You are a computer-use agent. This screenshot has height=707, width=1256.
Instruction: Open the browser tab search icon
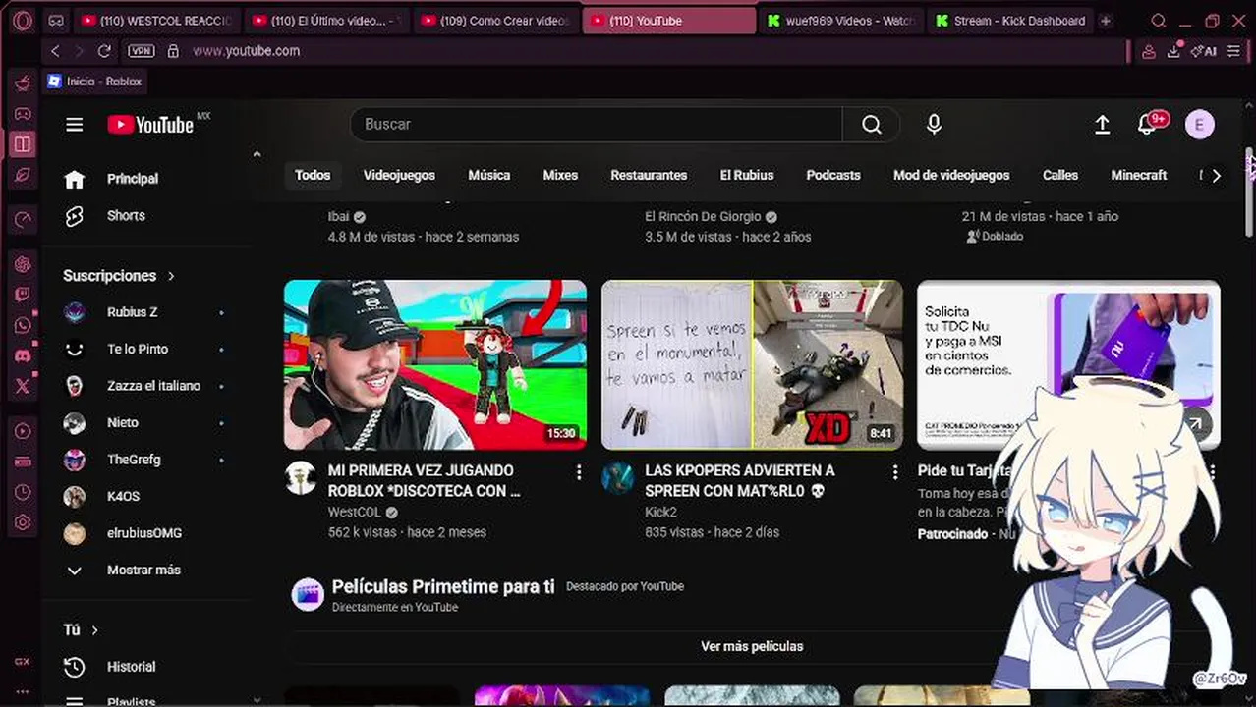1159,21
